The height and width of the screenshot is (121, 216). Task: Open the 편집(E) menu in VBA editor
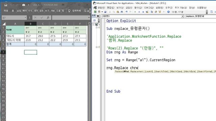coord(111,8)
